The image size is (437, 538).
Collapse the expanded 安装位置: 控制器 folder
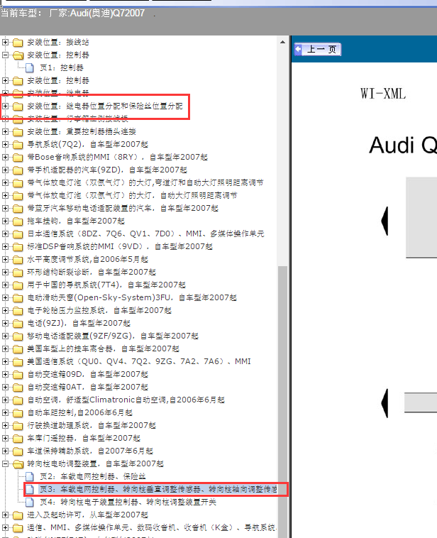(x=5, y=55)
